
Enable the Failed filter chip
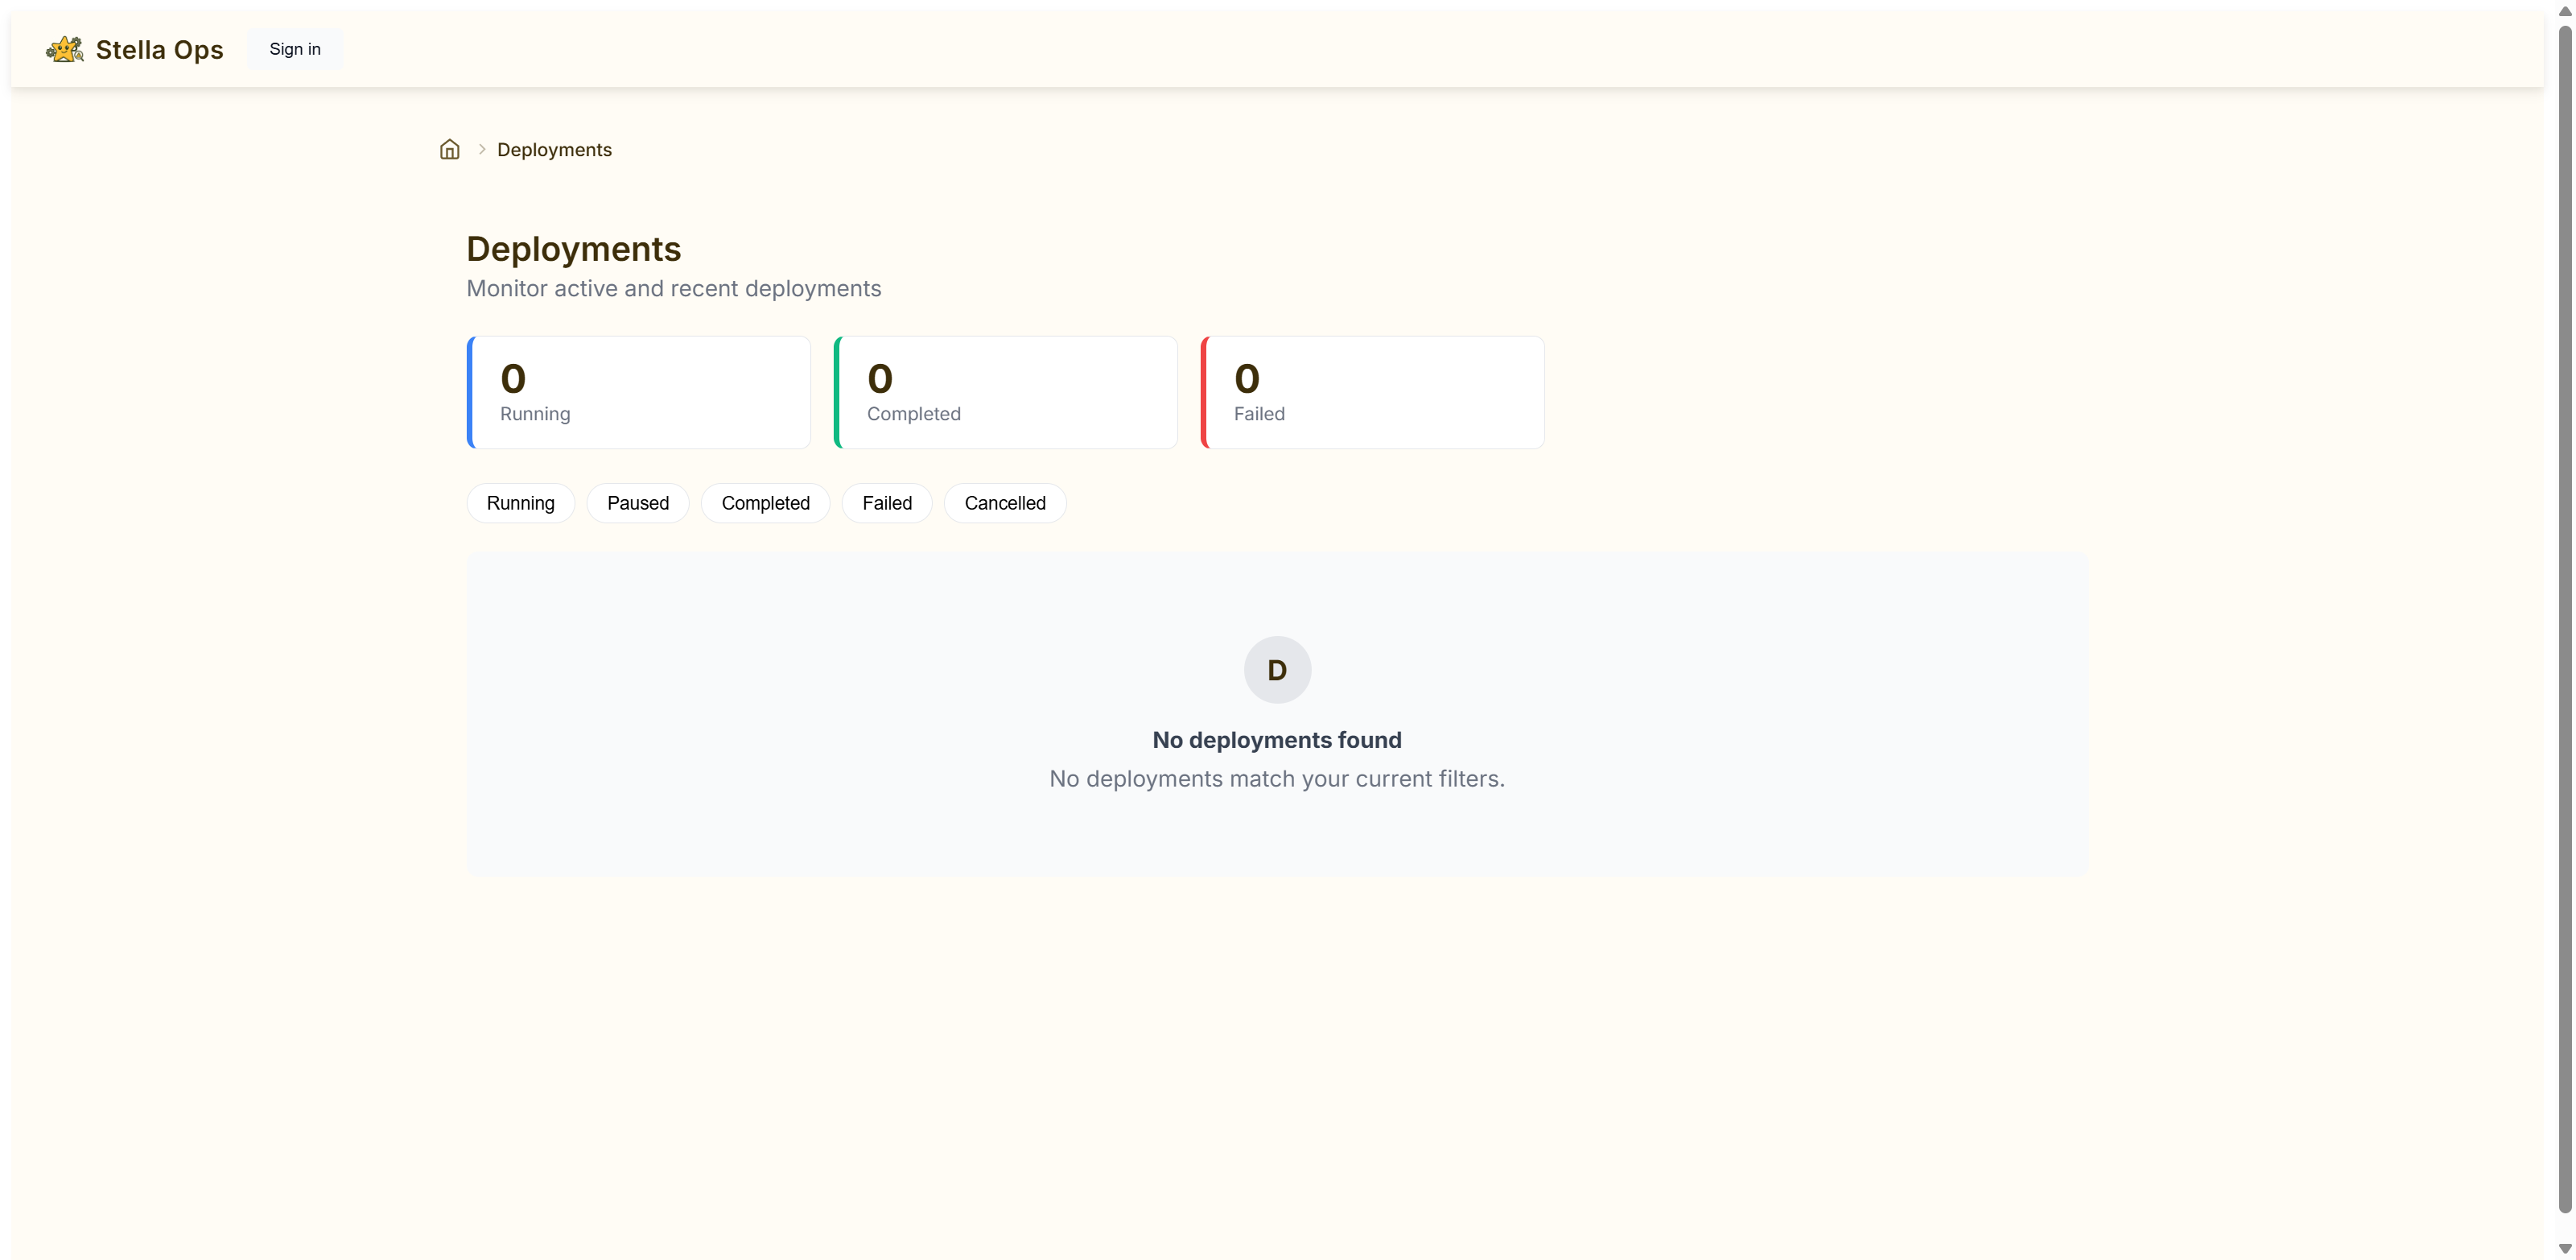point(886,503)
